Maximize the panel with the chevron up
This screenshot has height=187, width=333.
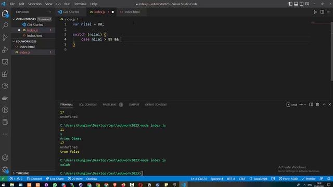324,104
